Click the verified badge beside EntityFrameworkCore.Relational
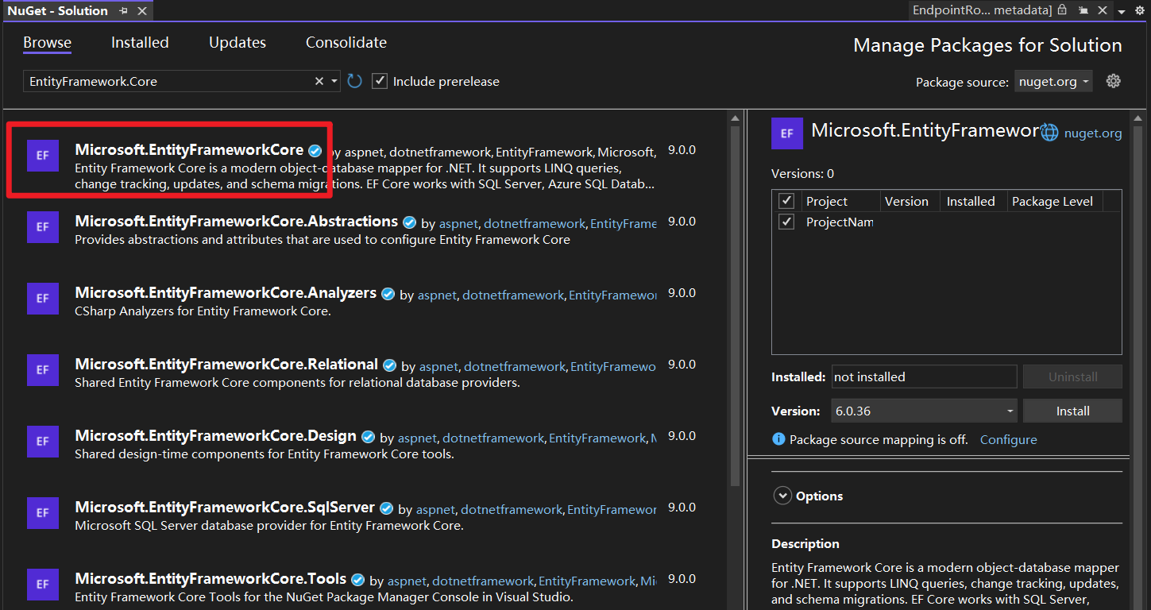The height and width of the screenshot is (610, 1151). (x=390, y=365)
